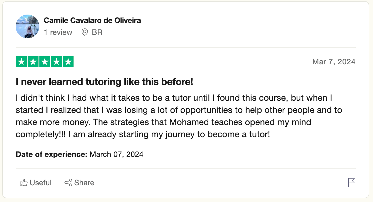Click the third green star

45,62
